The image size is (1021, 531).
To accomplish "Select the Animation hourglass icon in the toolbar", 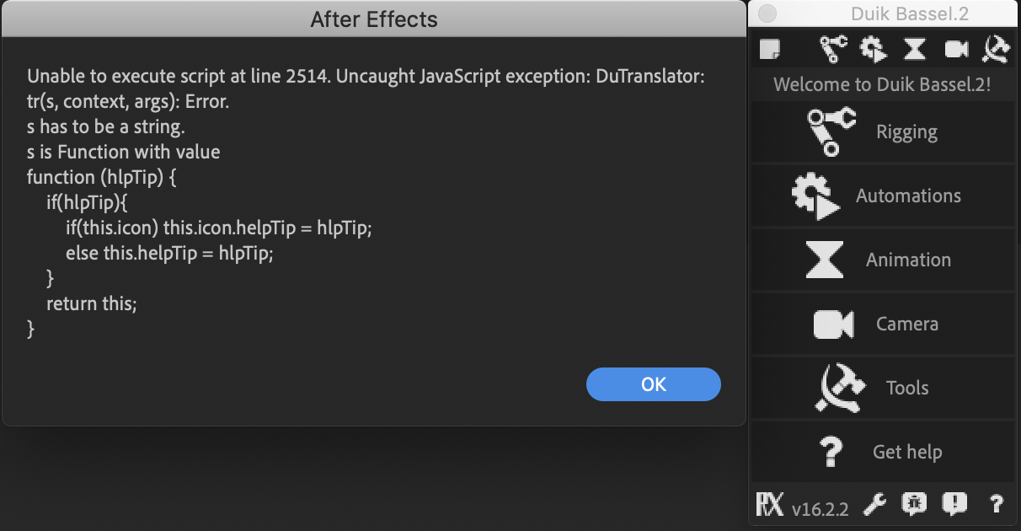I will [913, 49].
